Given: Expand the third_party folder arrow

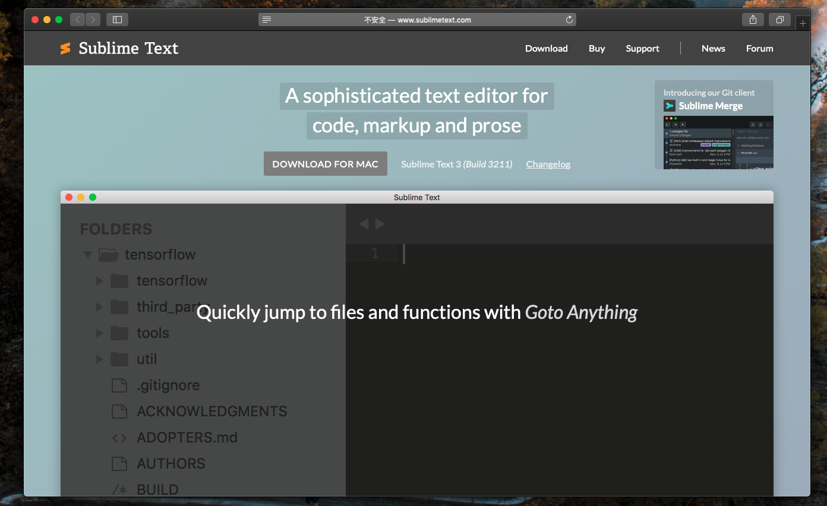Looking at the screenshot, I should pyautogui.click(x=100, y=307).
